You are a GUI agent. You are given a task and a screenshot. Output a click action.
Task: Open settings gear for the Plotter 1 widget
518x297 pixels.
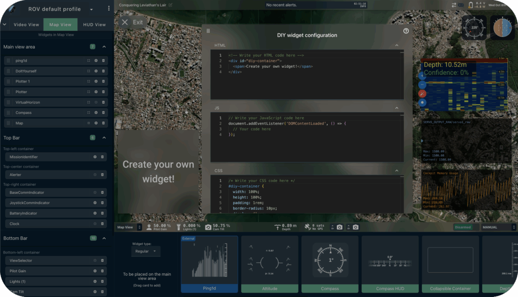[x=96, y=81]
